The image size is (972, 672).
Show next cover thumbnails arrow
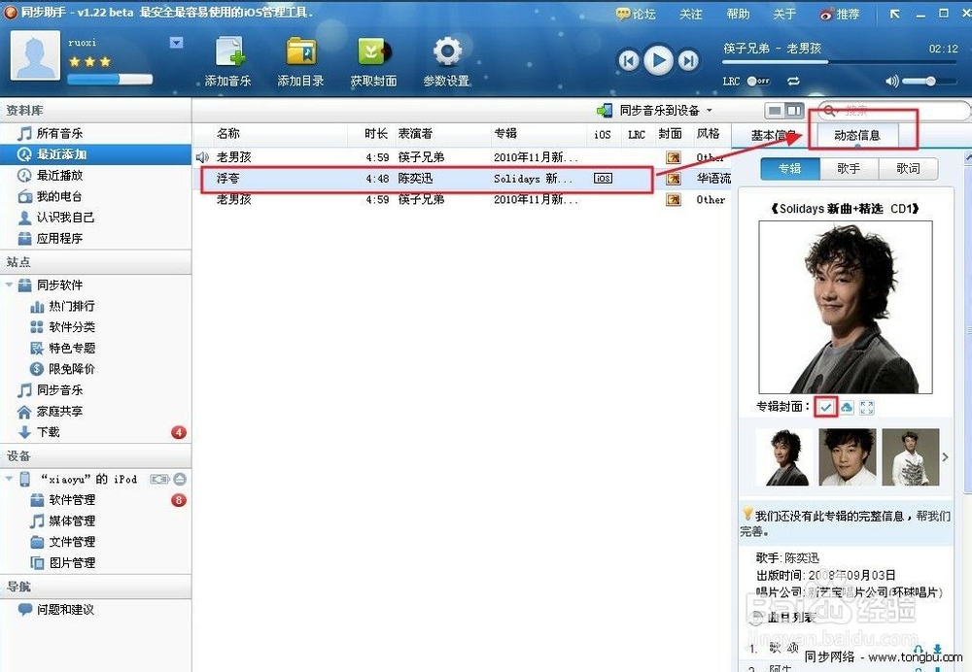coord(946,457)
